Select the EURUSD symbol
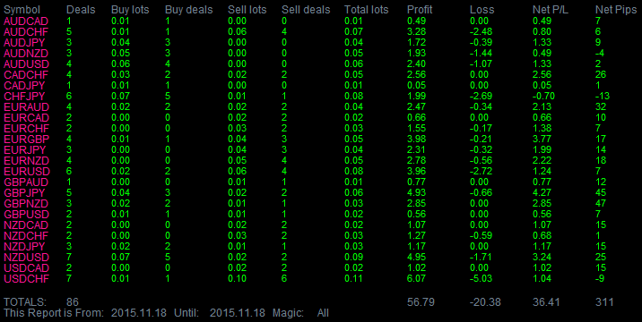The height and width of the screenshot is (322, 642). [x=27, y=171]
